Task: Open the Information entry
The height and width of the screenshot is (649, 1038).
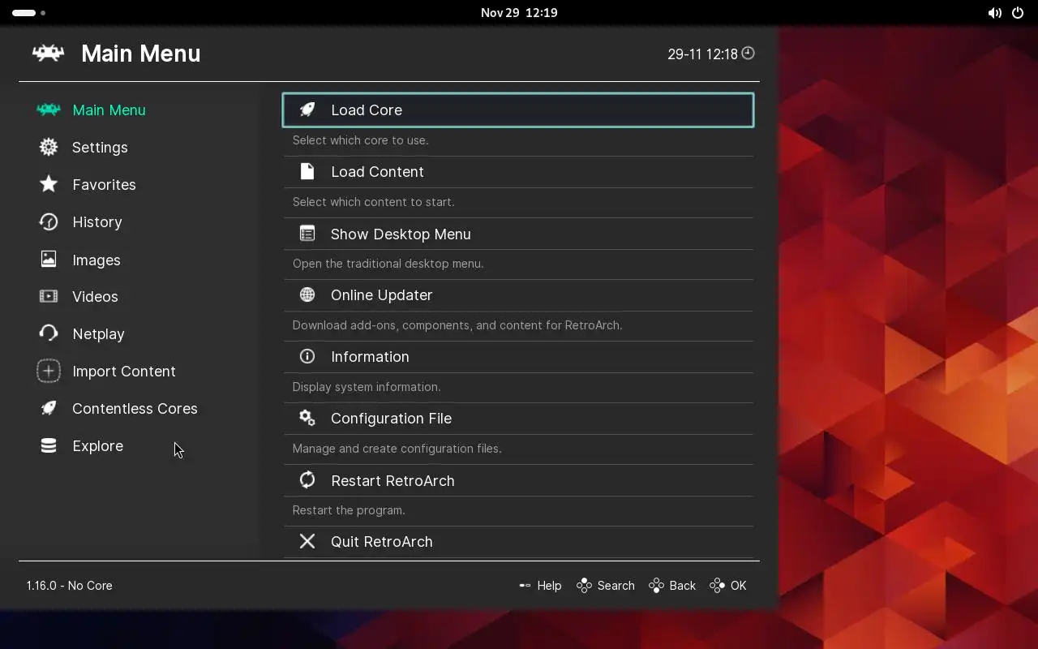Action: coord(518,357)
